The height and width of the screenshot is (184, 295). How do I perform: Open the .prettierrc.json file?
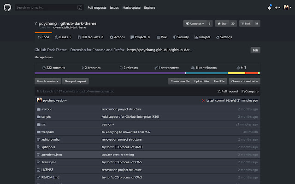pyautogui.click(x=52, y=155)
